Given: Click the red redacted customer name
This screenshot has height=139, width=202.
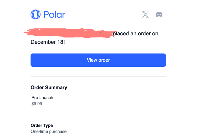Looking at the screenshot, I should (70, 33).
